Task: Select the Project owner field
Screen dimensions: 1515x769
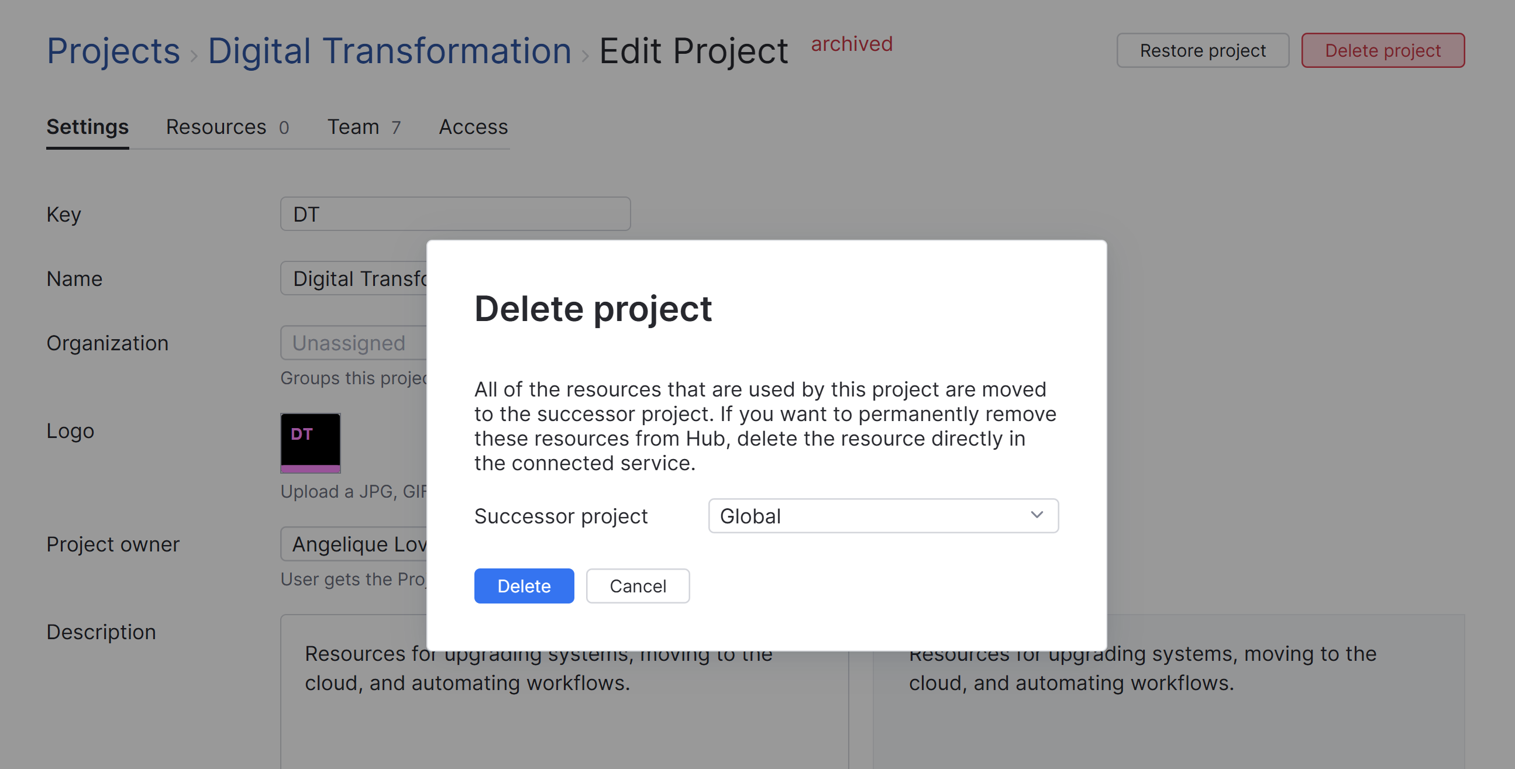Action: coord(353,544)
